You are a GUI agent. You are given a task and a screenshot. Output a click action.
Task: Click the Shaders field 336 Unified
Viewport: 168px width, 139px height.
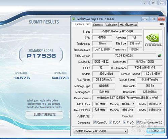tap(106, 74)
